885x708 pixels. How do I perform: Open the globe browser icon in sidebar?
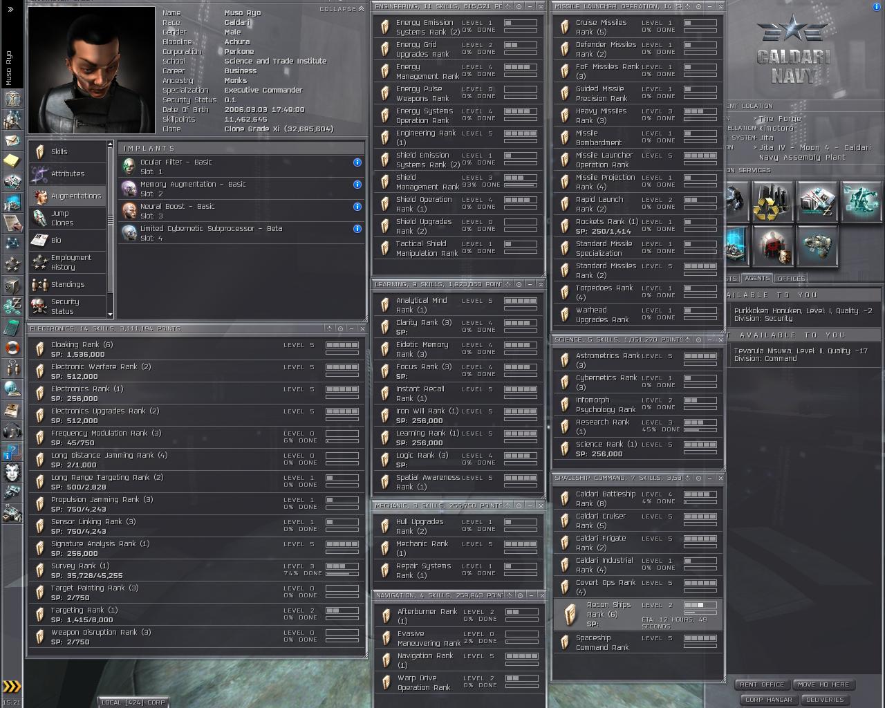(12, 389)
